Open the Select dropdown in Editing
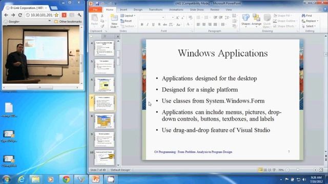The image size is (328, 184). tap(309, 26)
